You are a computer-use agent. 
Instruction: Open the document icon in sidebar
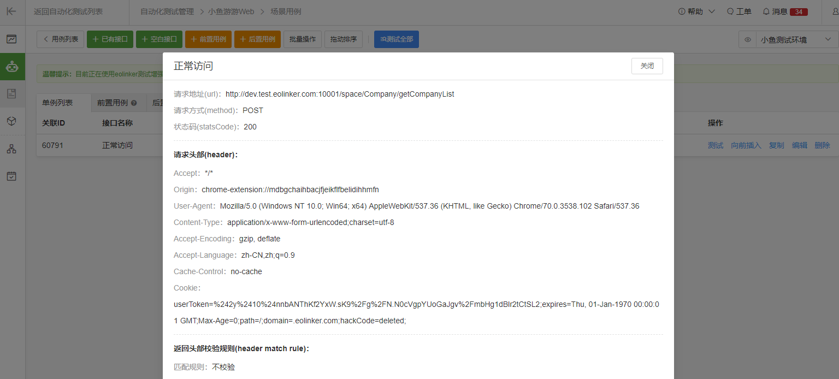[11, 93]
